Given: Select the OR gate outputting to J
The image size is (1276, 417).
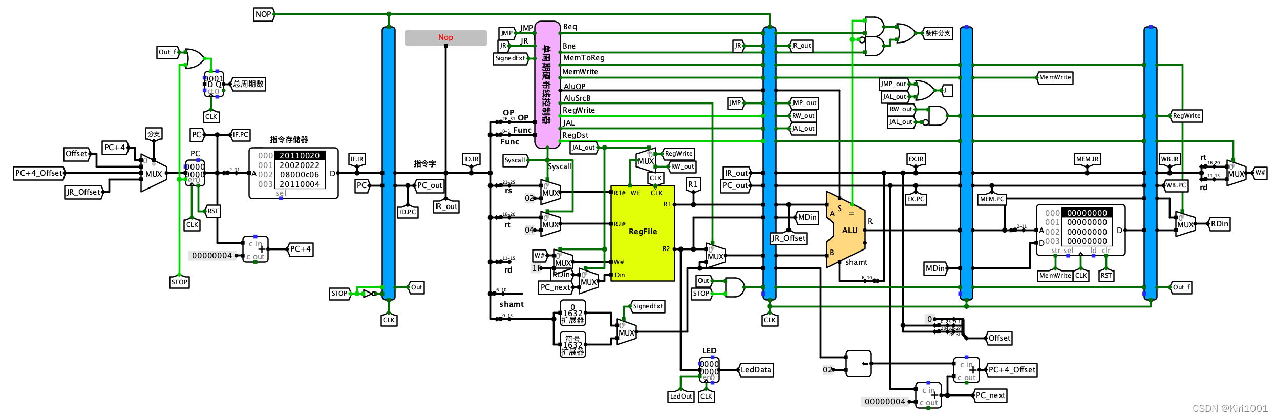Looking at the screenshot, I should (x=924, y=90).
